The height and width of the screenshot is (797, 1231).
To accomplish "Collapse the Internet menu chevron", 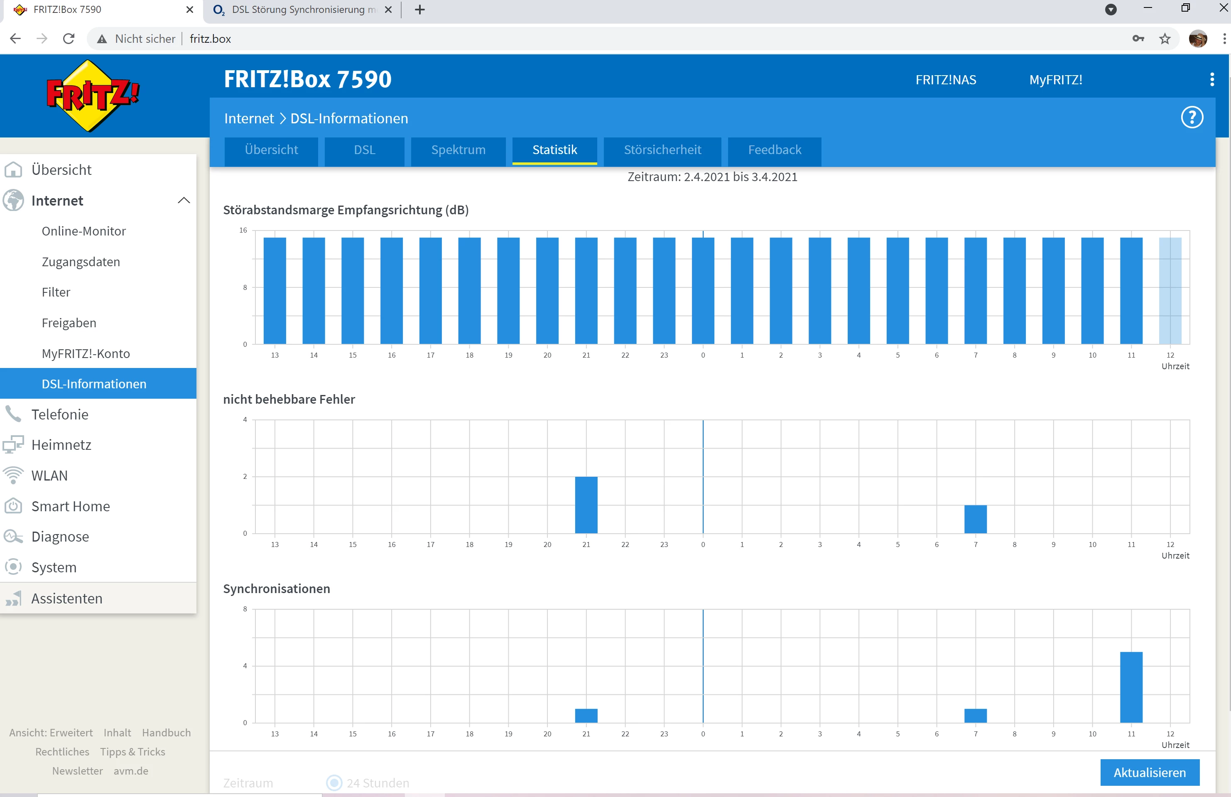I will pos(184,200).
